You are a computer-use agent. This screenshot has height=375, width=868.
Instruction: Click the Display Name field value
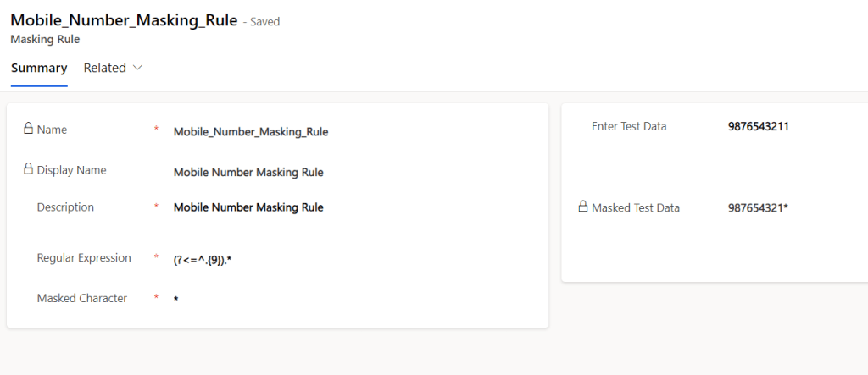(x=248, y=172)
